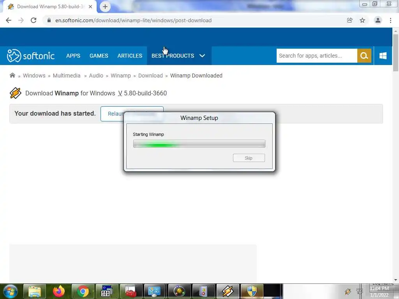
Task: Open the Download breadcrumb link
Action: point(150,76)
